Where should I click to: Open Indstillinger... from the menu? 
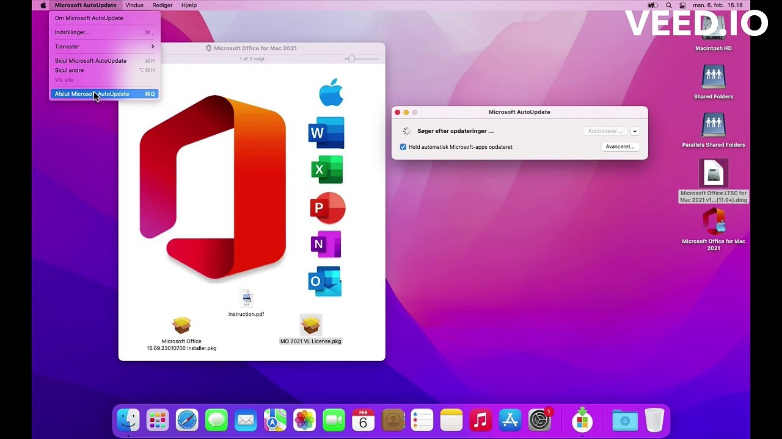104,32
